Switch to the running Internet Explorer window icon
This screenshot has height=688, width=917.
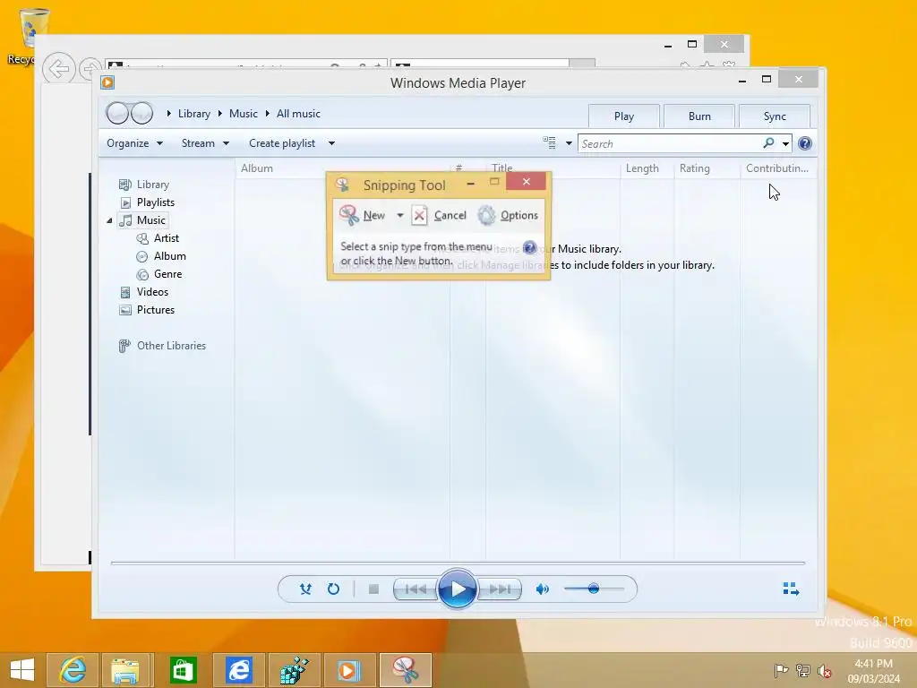coord(239,670)
